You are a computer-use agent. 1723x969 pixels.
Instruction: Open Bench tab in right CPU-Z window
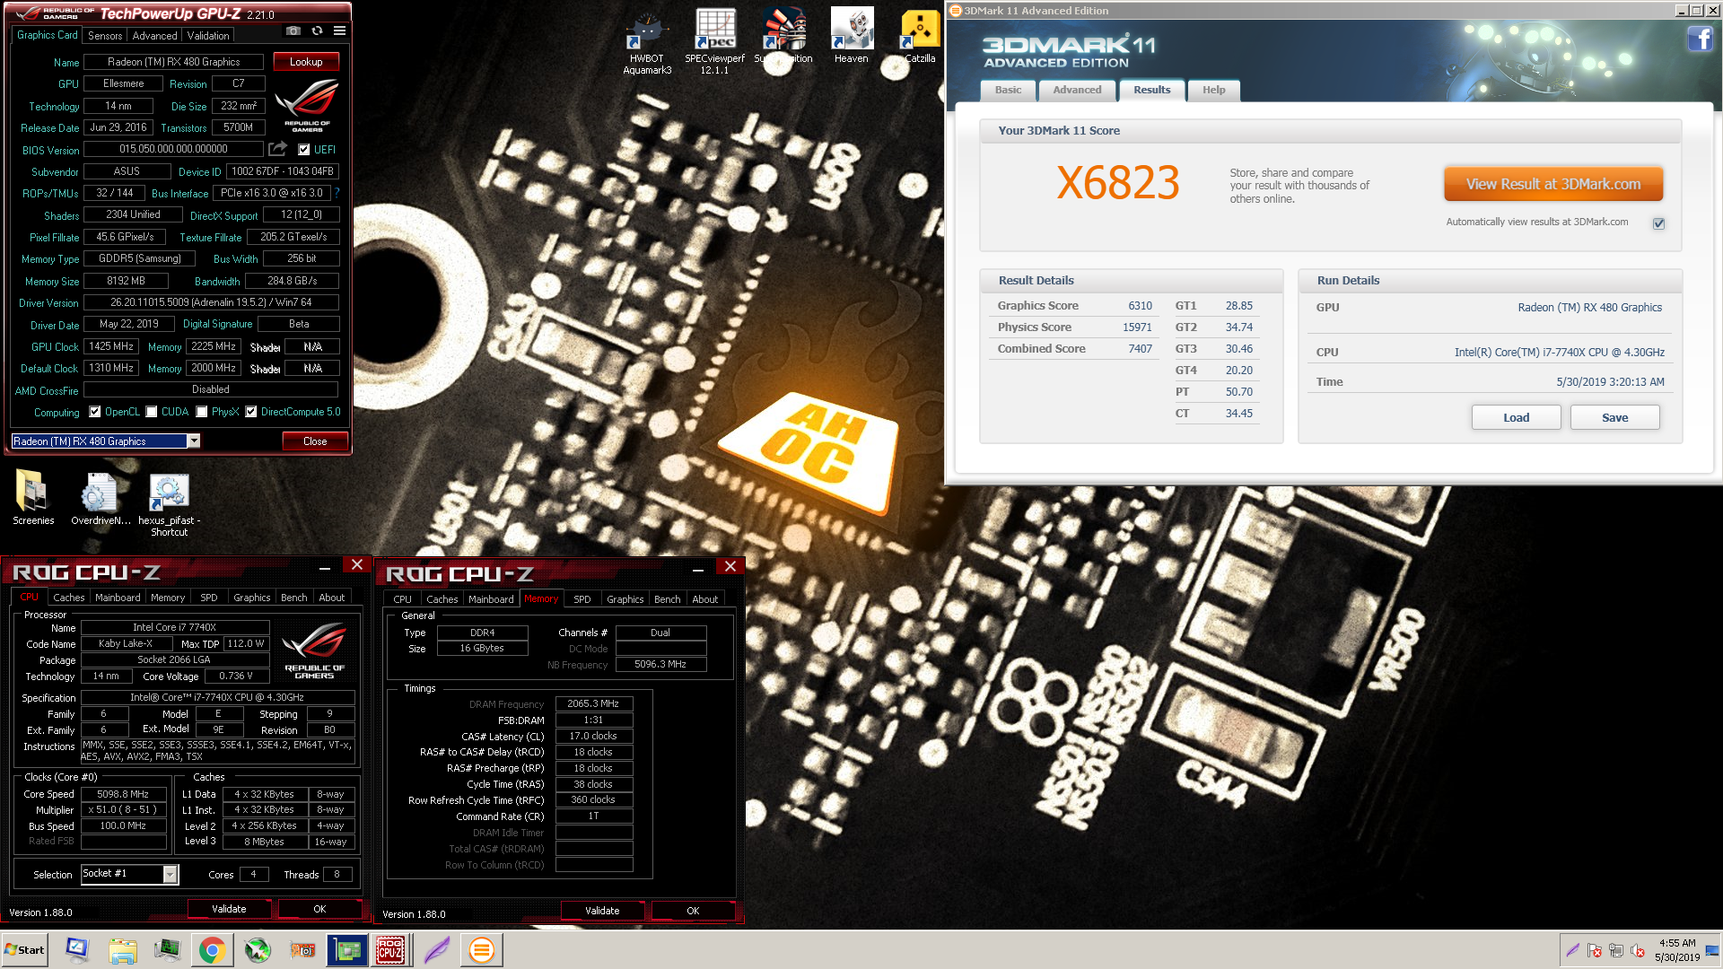pyautogui.click(x=667, y=599)
